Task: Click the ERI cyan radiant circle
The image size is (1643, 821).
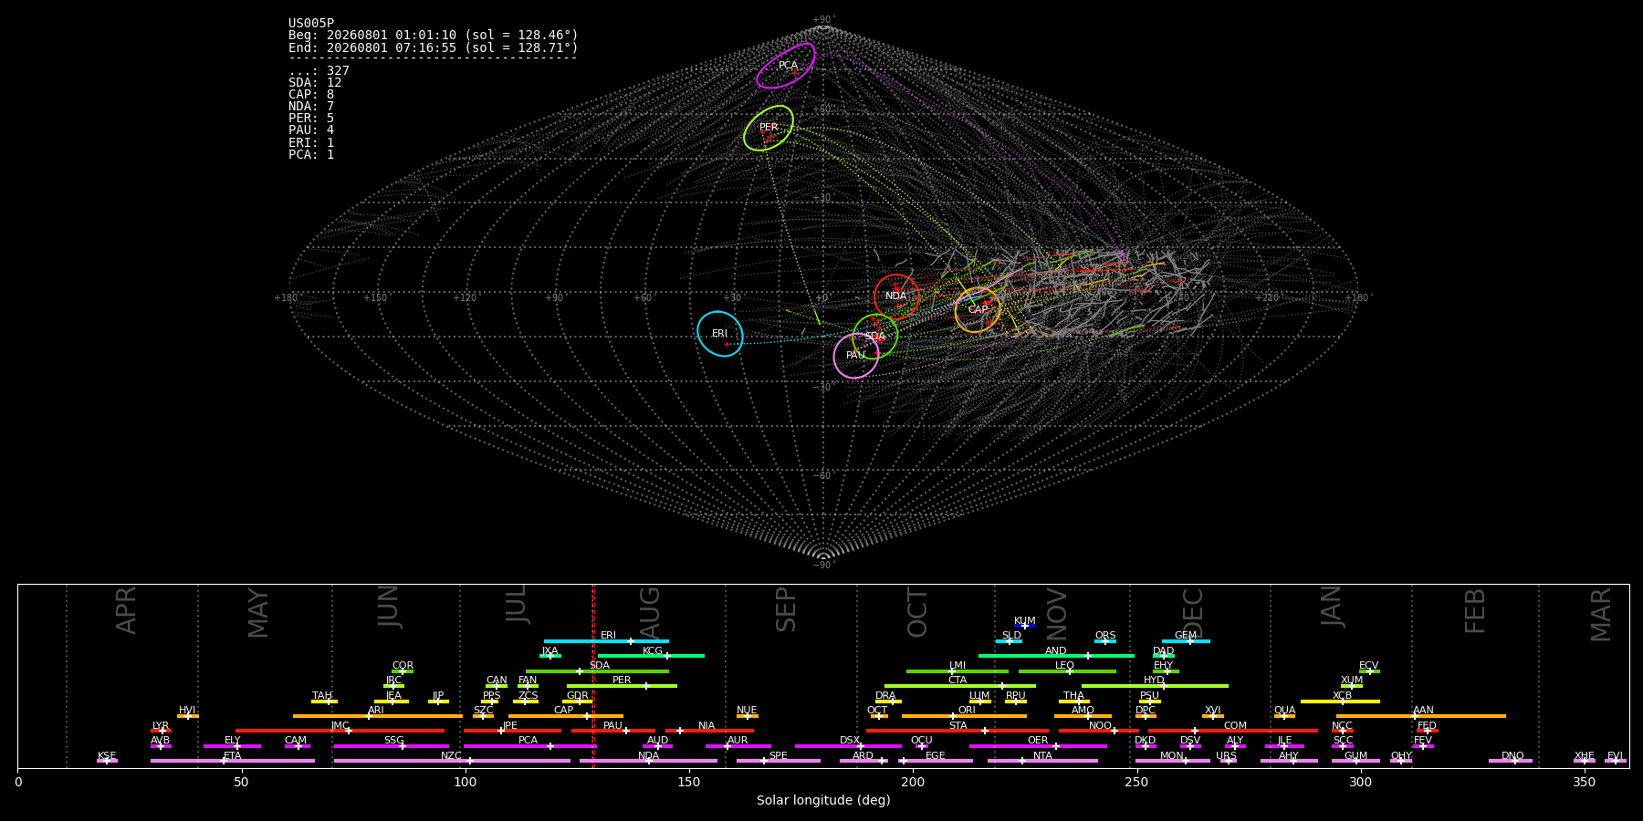Action: pos(720,334)
